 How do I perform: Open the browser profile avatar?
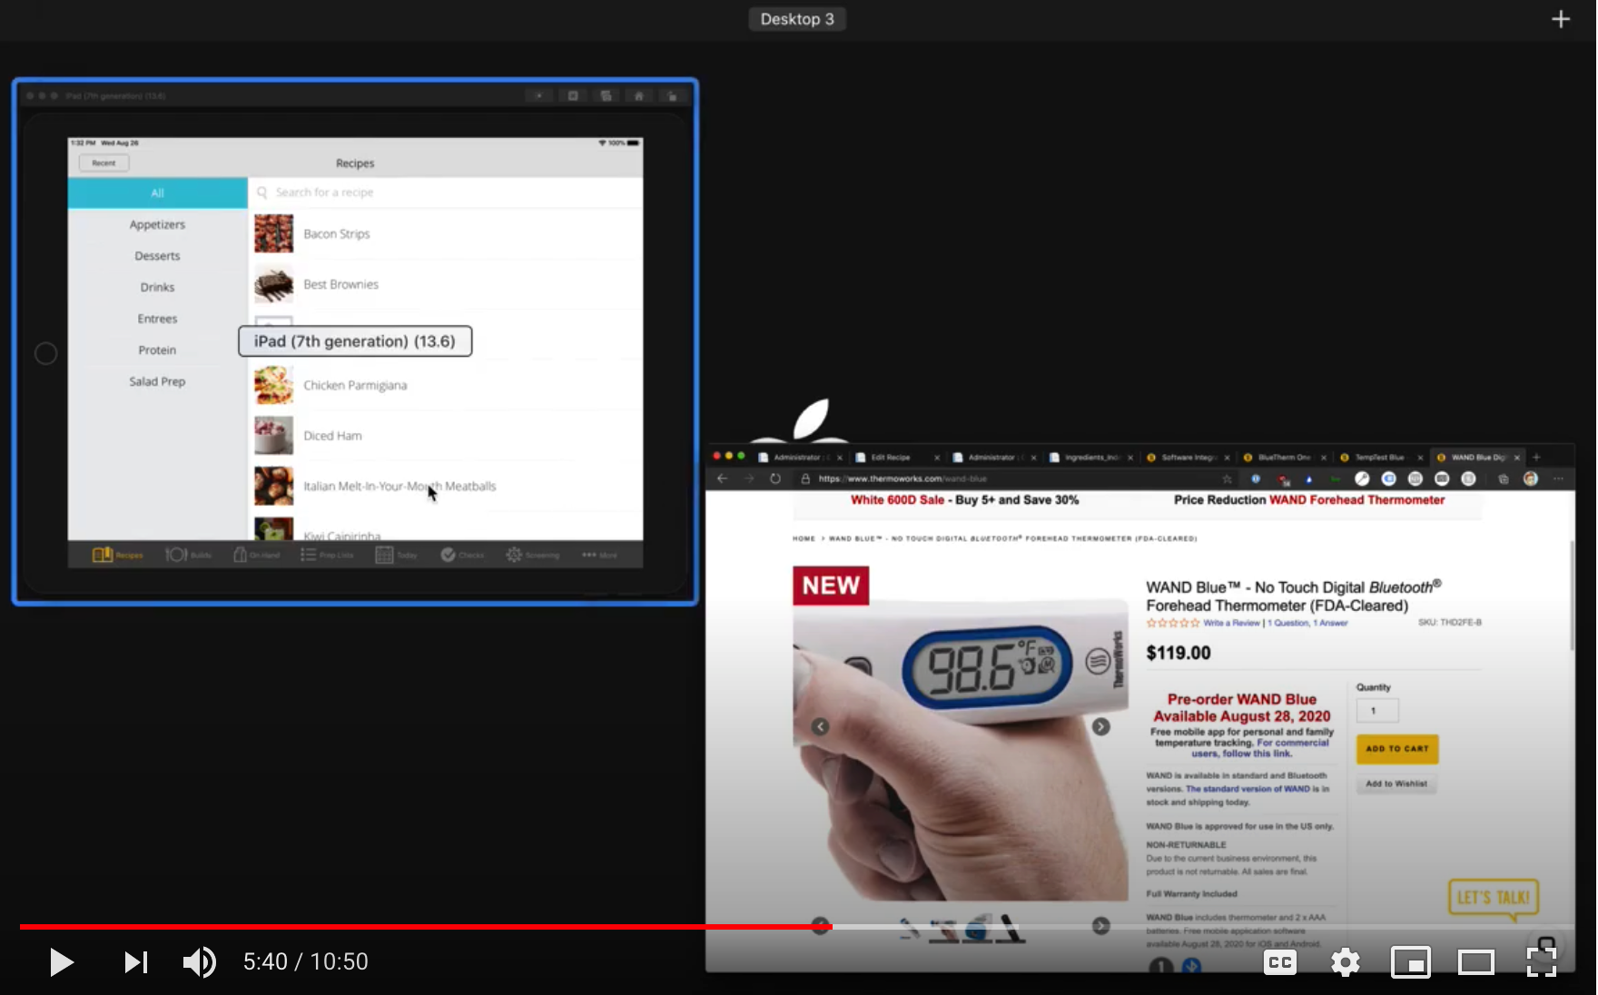coord(1531,478)
